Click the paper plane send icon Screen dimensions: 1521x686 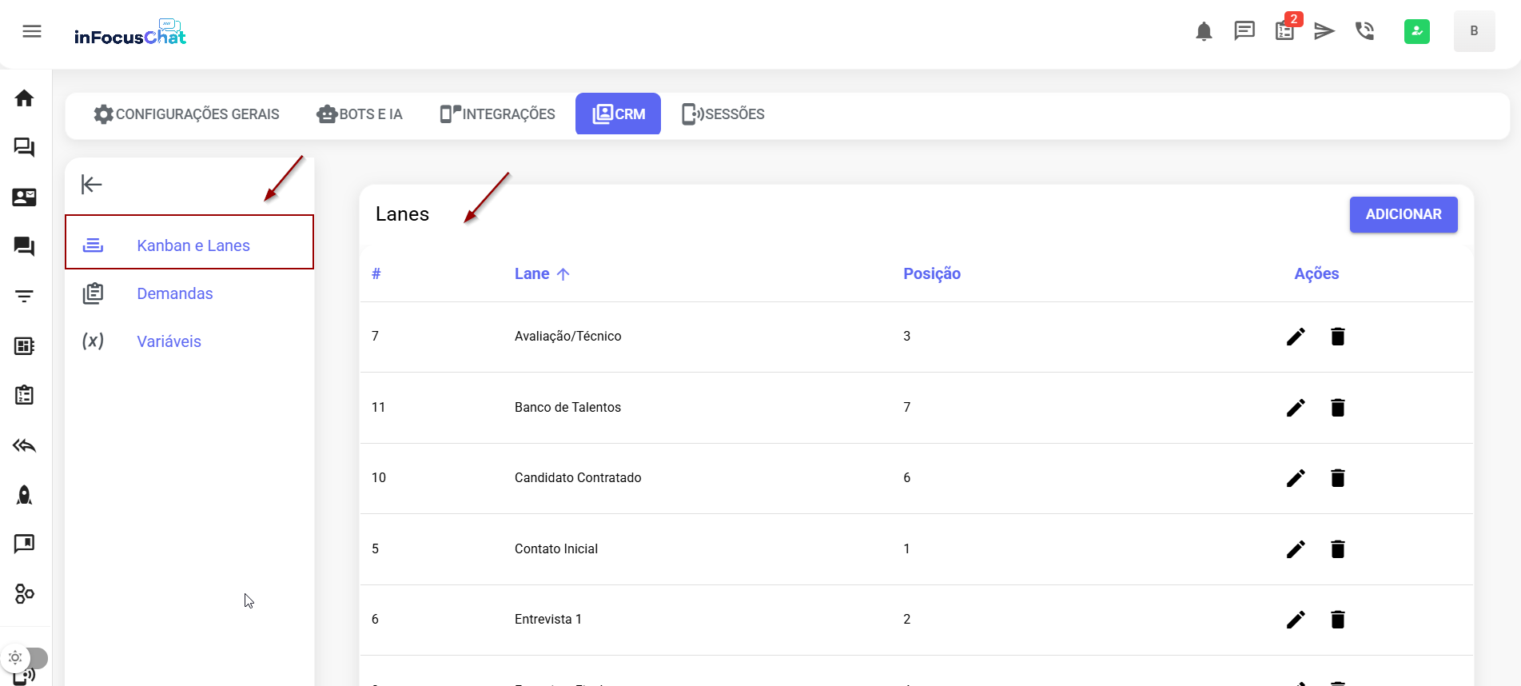[1324, 31]
